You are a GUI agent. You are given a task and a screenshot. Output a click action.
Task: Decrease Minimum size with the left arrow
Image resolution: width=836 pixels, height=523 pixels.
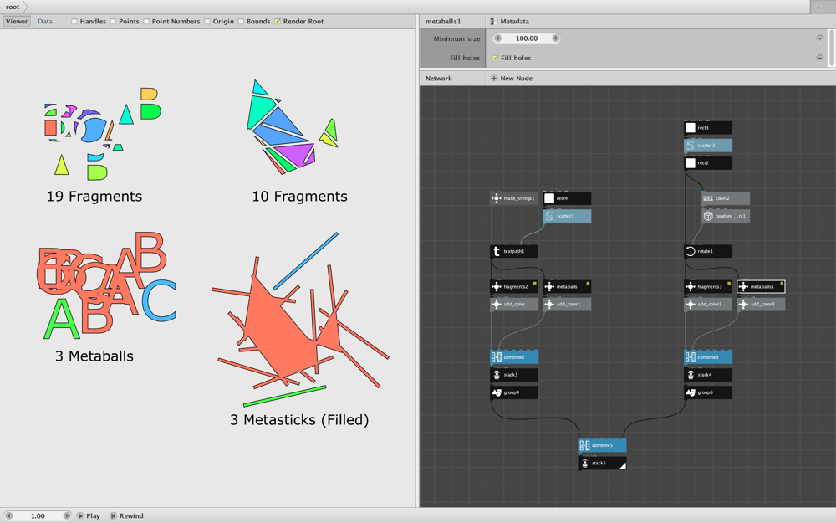(497, 38)
